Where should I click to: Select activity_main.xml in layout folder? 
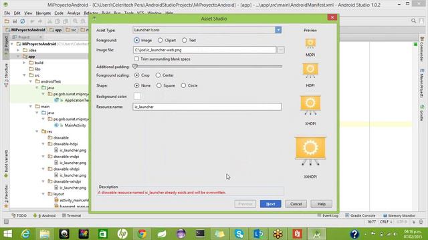pyautogui.click(x=74, y=200)
